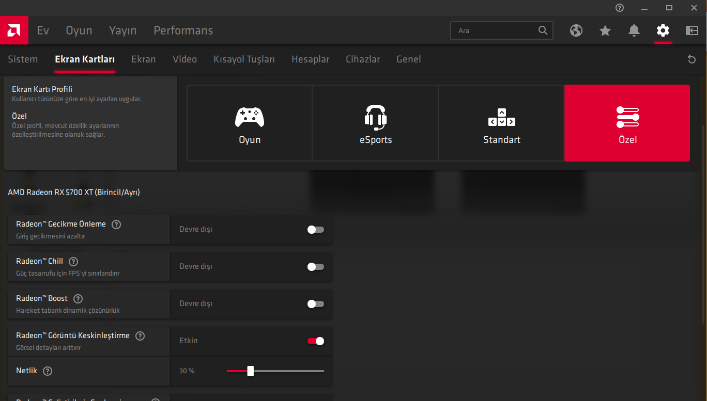Open the web browser globe icon
Viewport: 707px width, 401px height.
click(576, 30)
